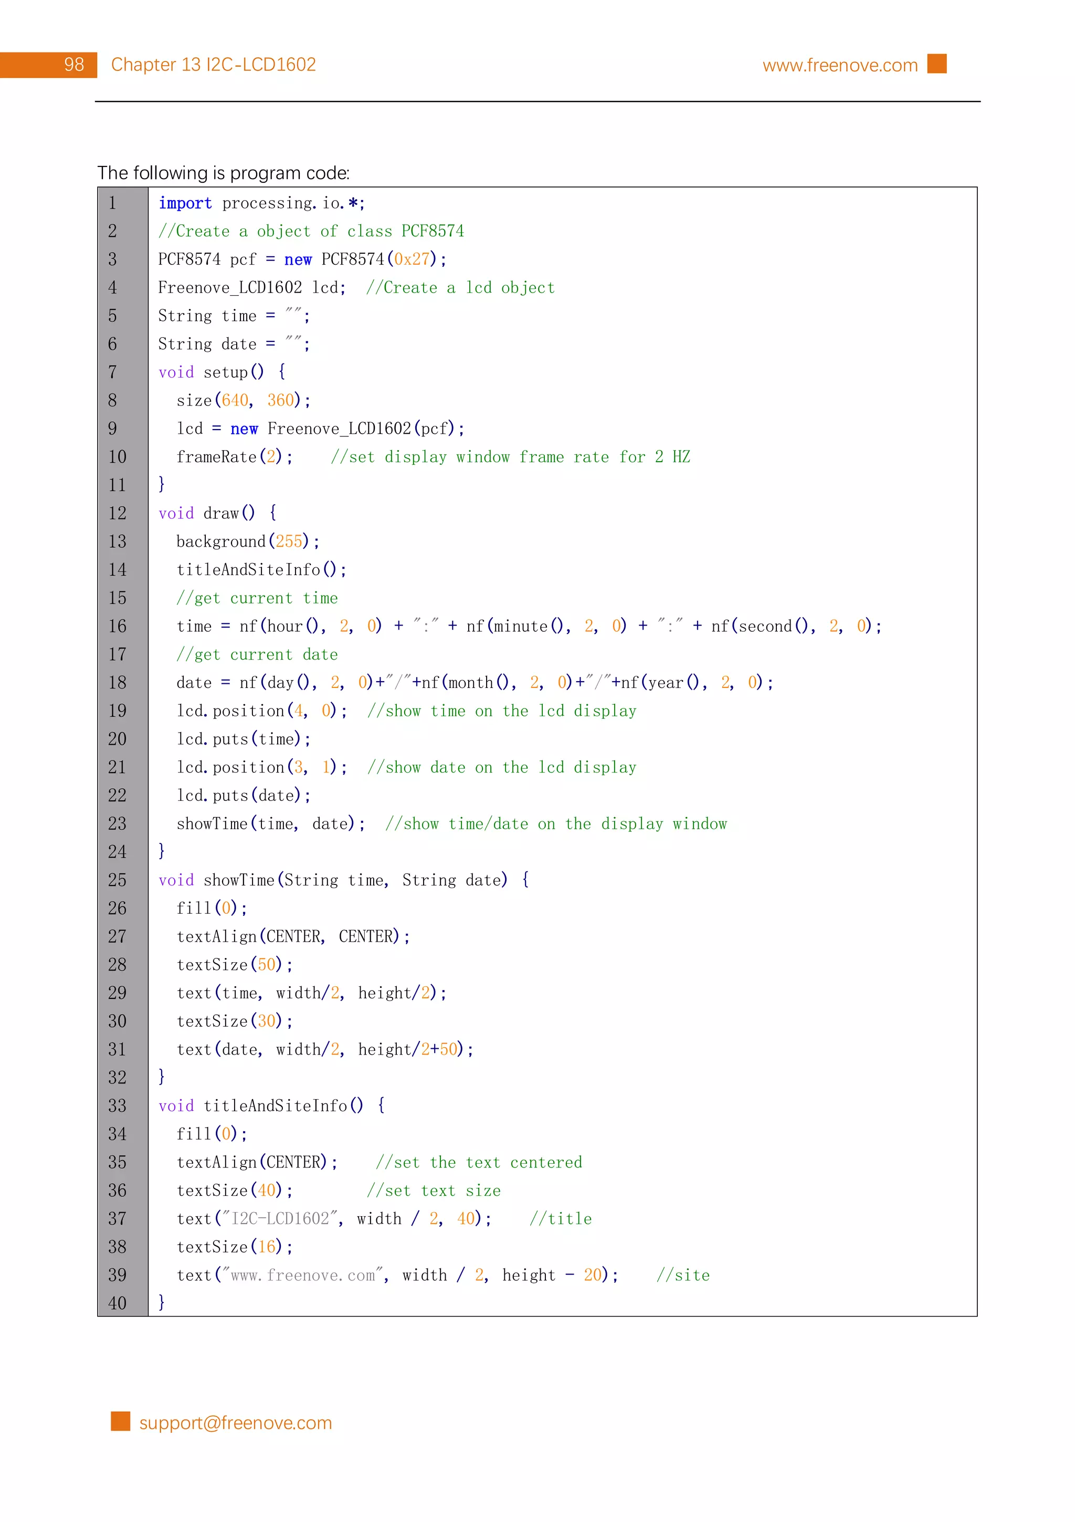The image size is (1075, 1522).
Task: Select the line 'text(time, width/2, height/2);'
Action: (312, 993)
